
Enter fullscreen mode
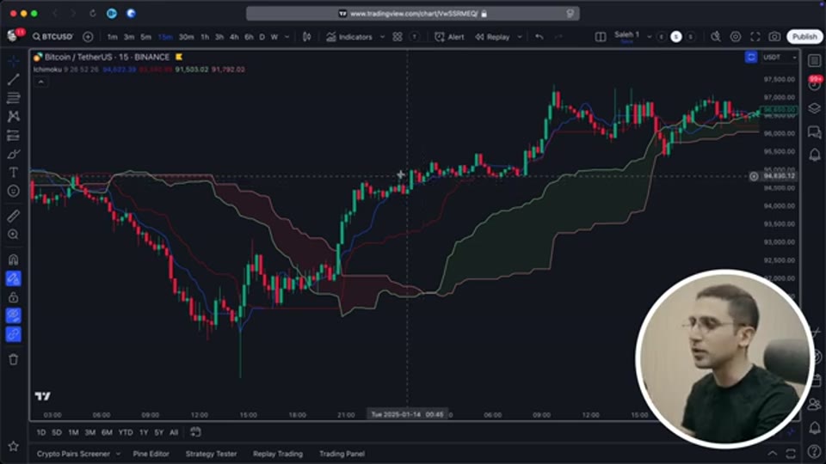(x=755, y=37)
